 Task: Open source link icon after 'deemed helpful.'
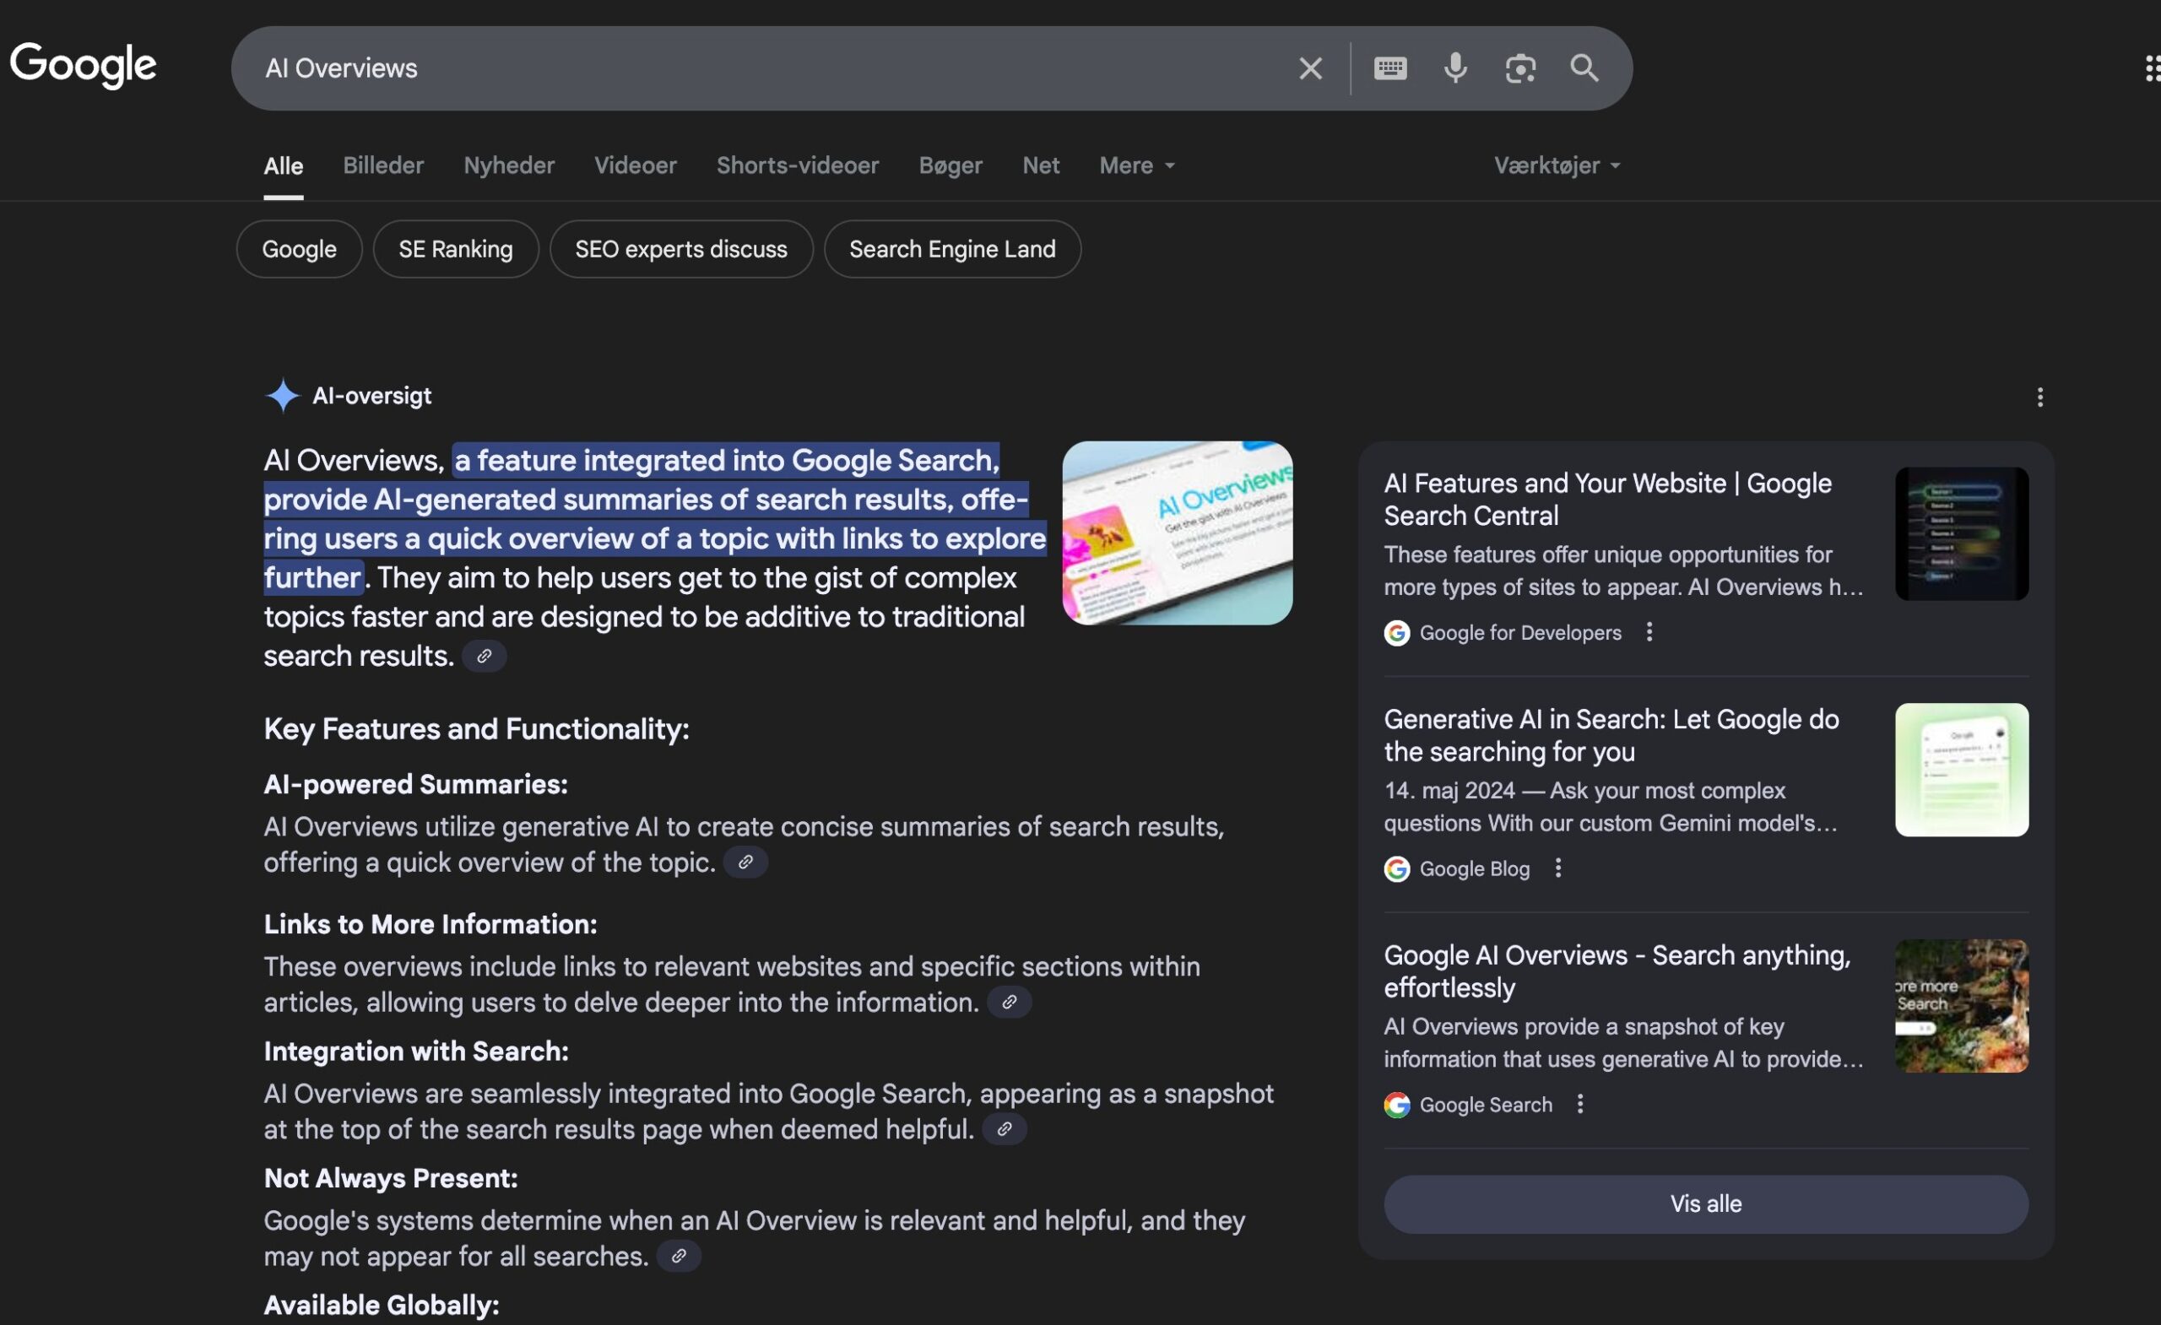[x=1005, y=1128]
